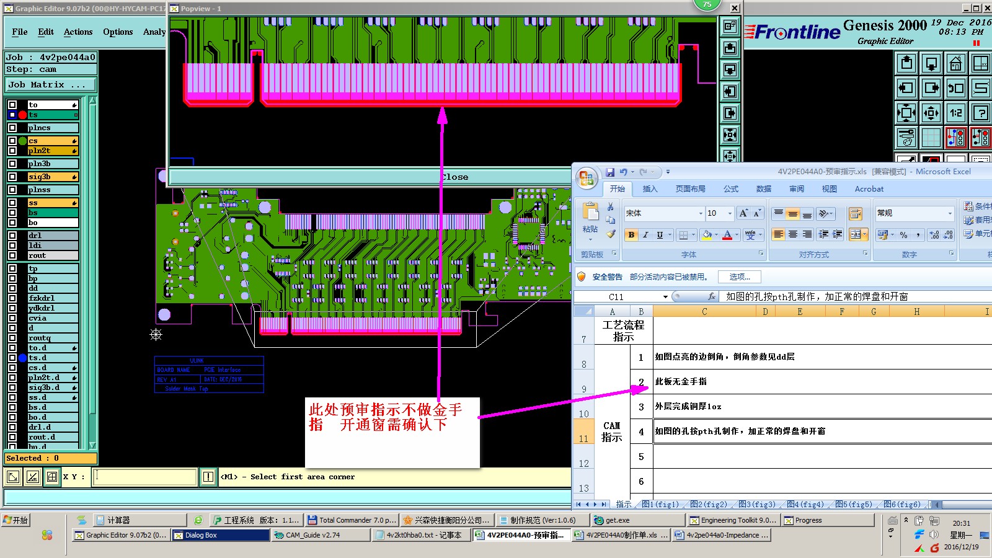
Task: Expand the font color dropdown arrow
Action: [x=737, y=235]
